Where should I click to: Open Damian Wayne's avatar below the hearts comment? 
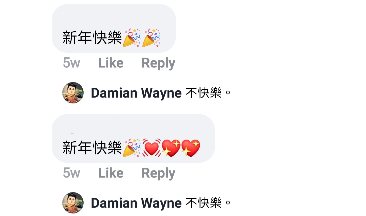[73, 203]
